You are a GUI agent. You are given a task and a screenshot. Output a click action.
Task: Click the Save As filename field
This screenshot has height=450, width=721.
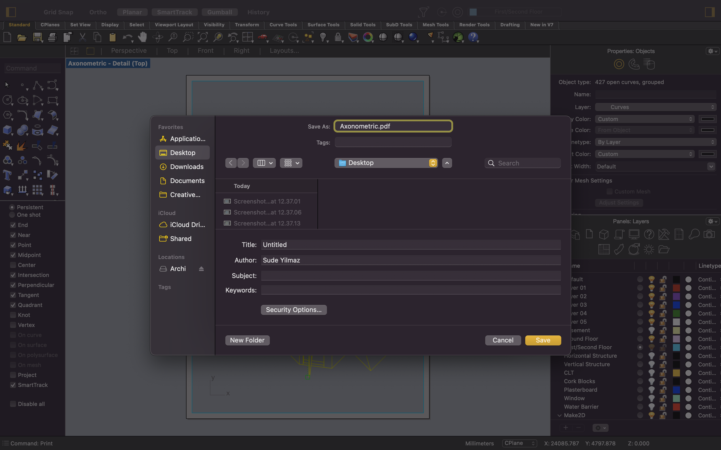pos(393,126)
